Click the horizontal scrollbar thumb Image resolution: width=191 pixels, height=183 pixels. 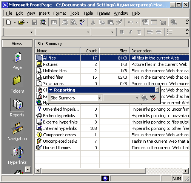[94, 171]
